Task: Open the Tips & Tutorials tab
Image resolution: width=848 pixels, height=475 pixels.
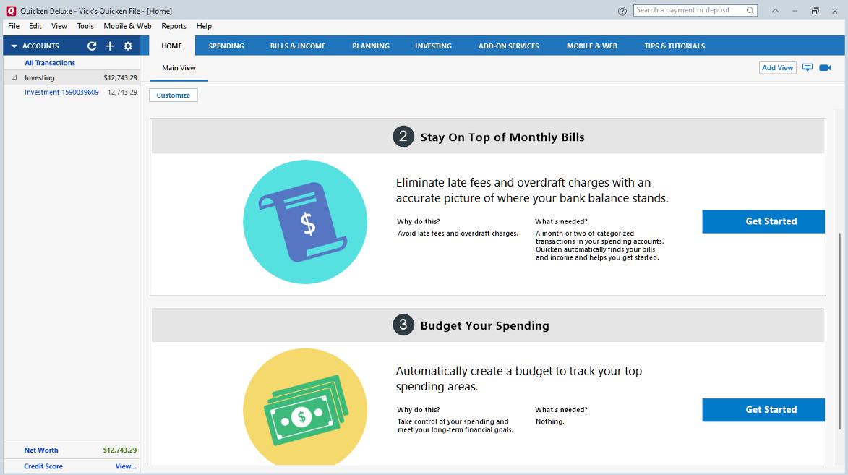Action: pos(674,46)
